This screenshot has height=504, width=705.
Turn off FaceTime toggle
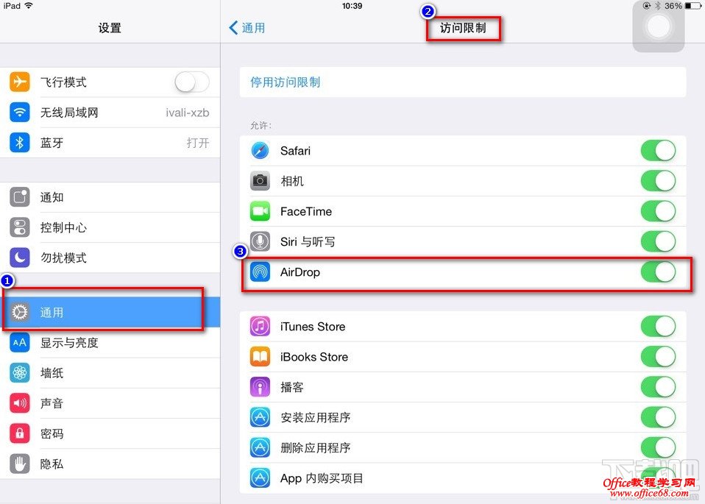(x=658, y=211)
